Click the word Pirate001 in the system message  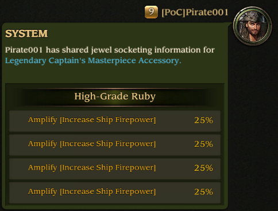(x=24, y=50)
